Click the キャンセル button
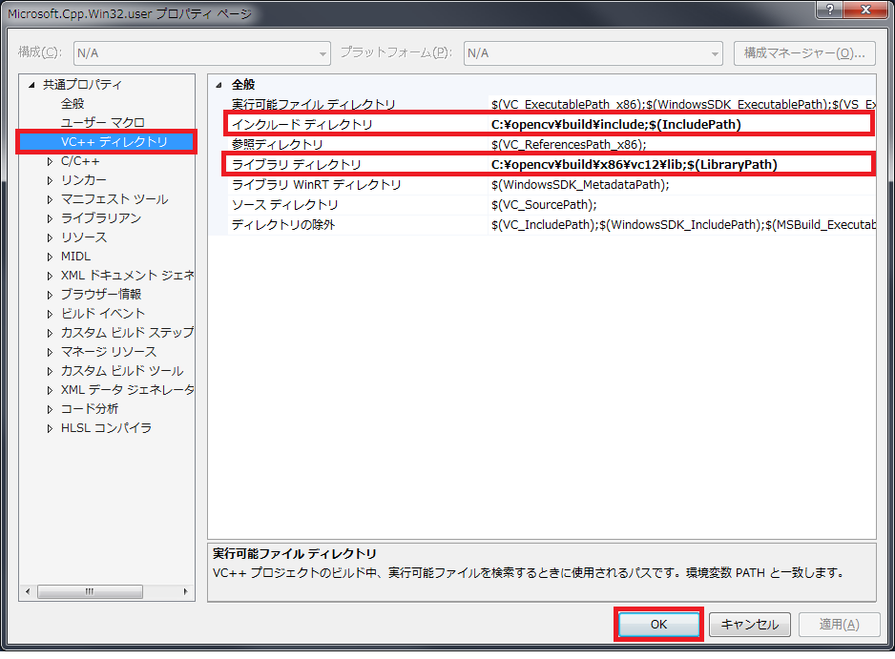895x659 pixels. click(x=750, y=624)
